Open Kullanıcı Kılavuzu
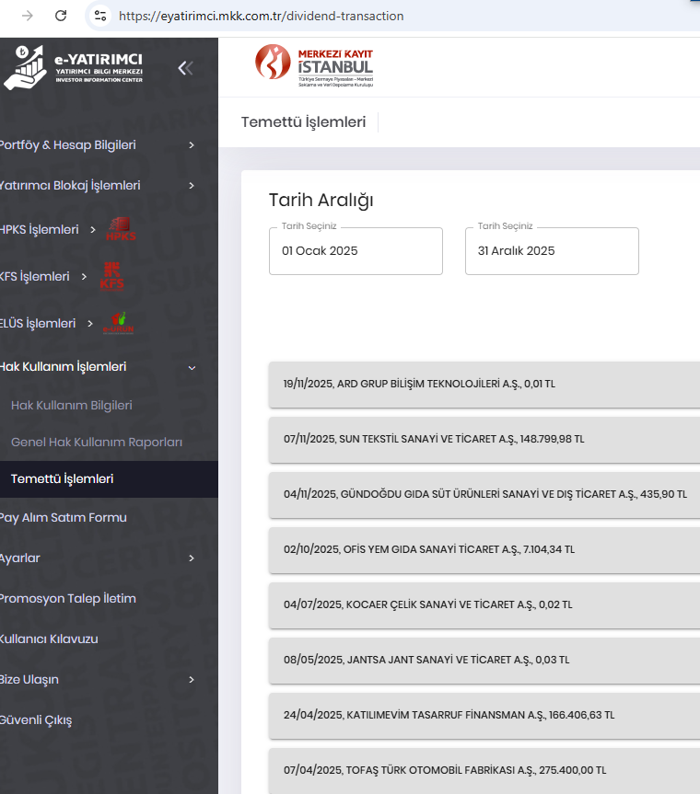Viewport: 700px width, 794px height. pyautogui.click(x=49, y=639)
